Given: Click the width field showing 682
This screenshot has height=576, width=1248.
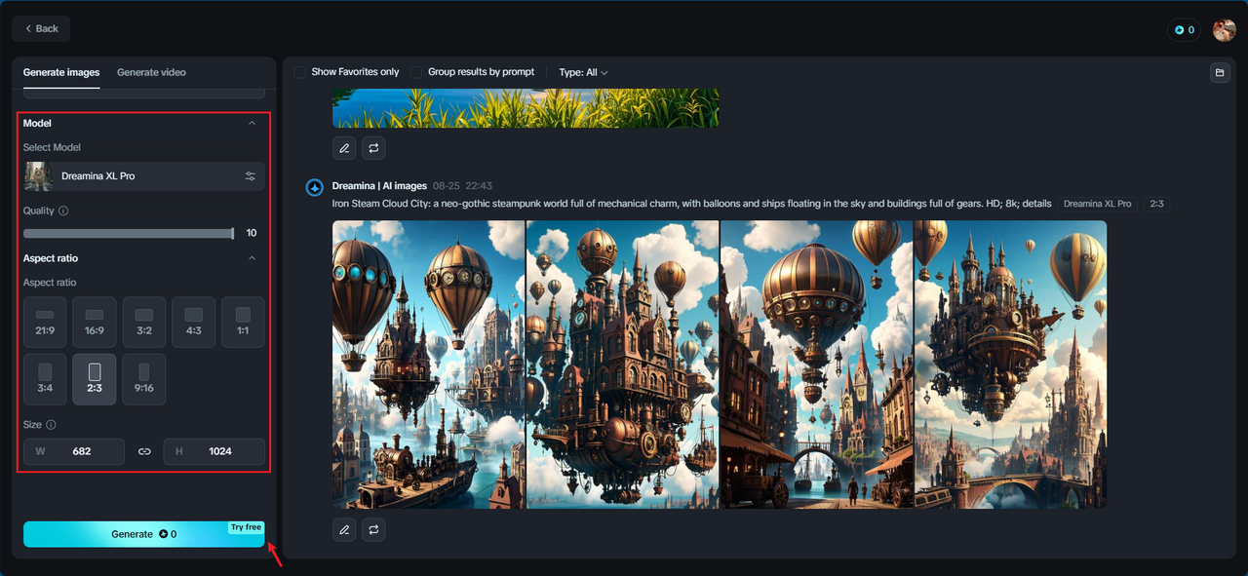Looking at the screenshot, I should point(74,451).
